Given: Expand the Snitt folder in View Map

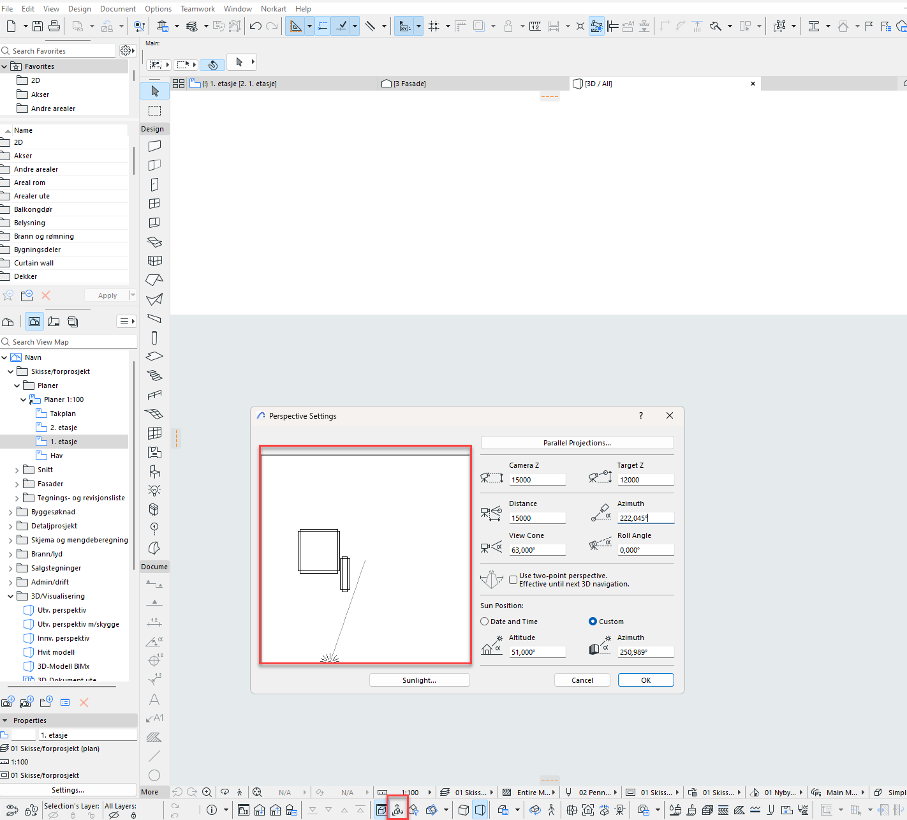Looking at the screenshot, I should [x=17, y=470].
